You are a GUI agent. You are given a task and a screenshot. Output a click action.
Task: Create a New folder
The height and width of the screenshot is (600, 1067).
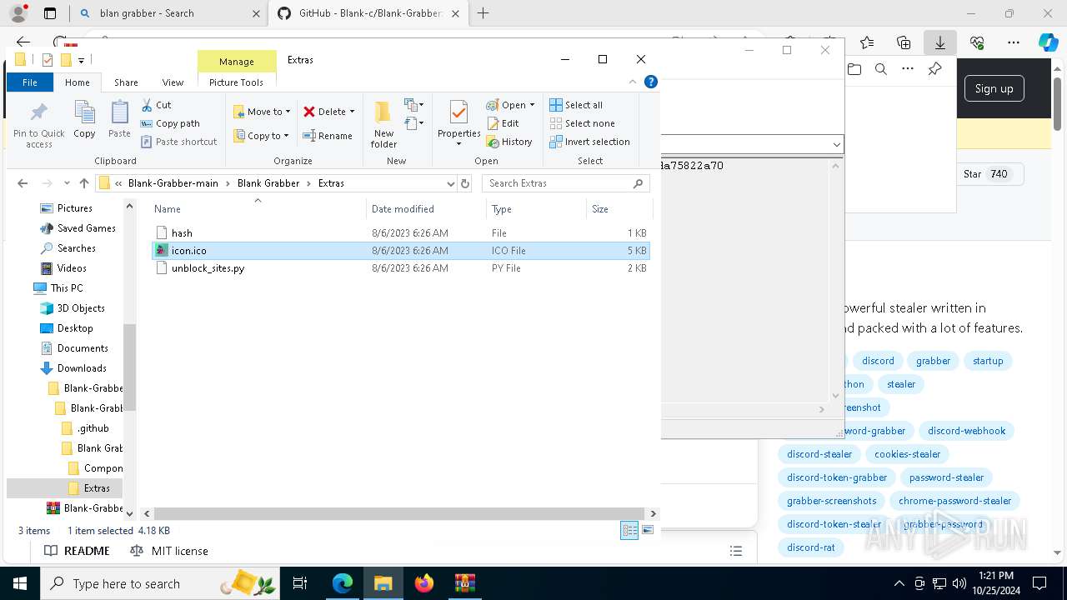[383, 125]
